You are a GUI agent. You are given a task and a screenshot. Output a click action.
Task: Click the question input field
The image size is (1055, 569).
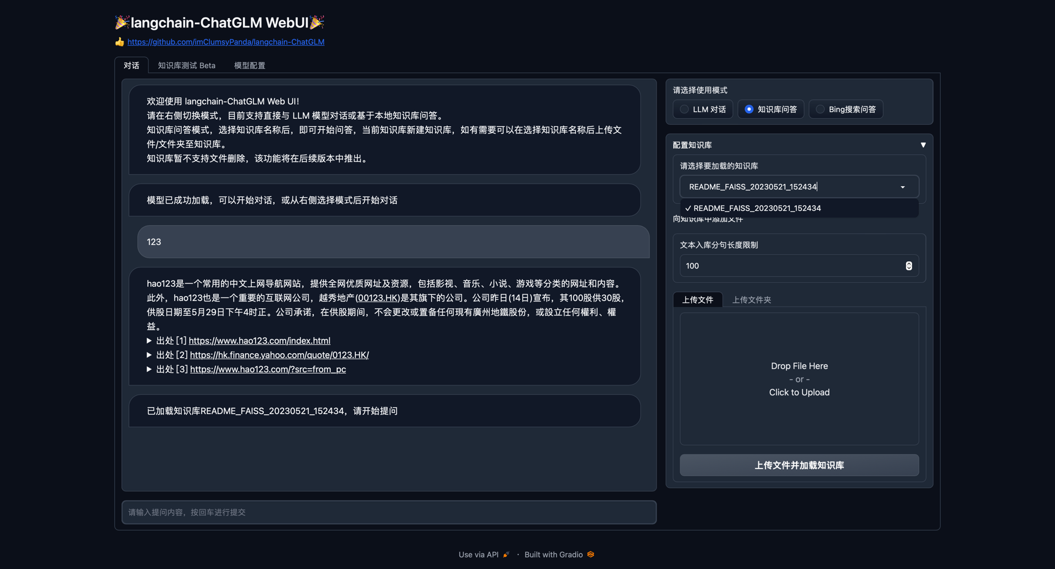pyautogui.click(x=388, y=512)
